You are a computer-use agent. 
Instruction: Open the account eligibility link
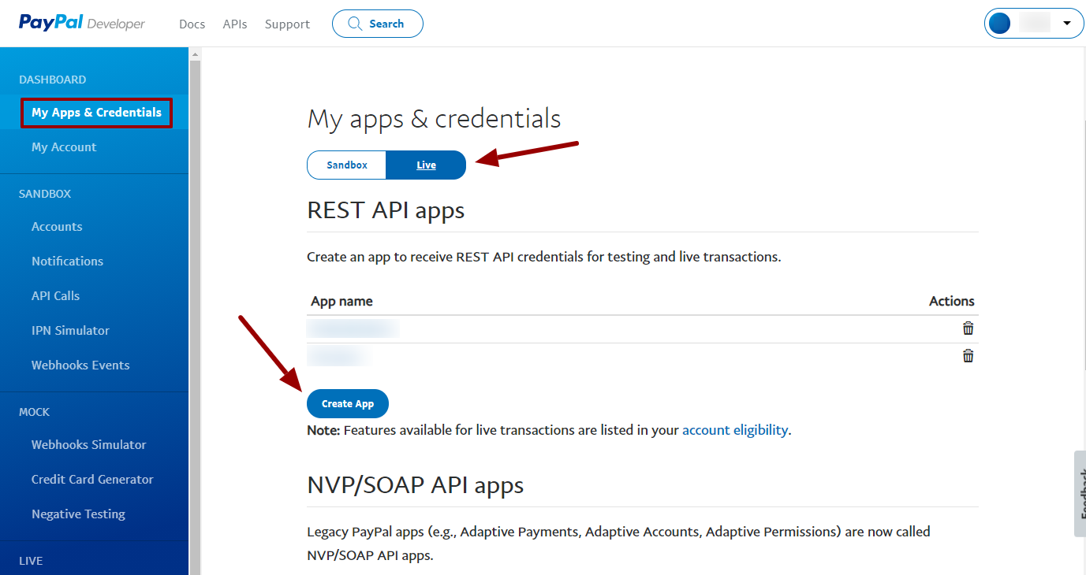(x=735, y=430)
